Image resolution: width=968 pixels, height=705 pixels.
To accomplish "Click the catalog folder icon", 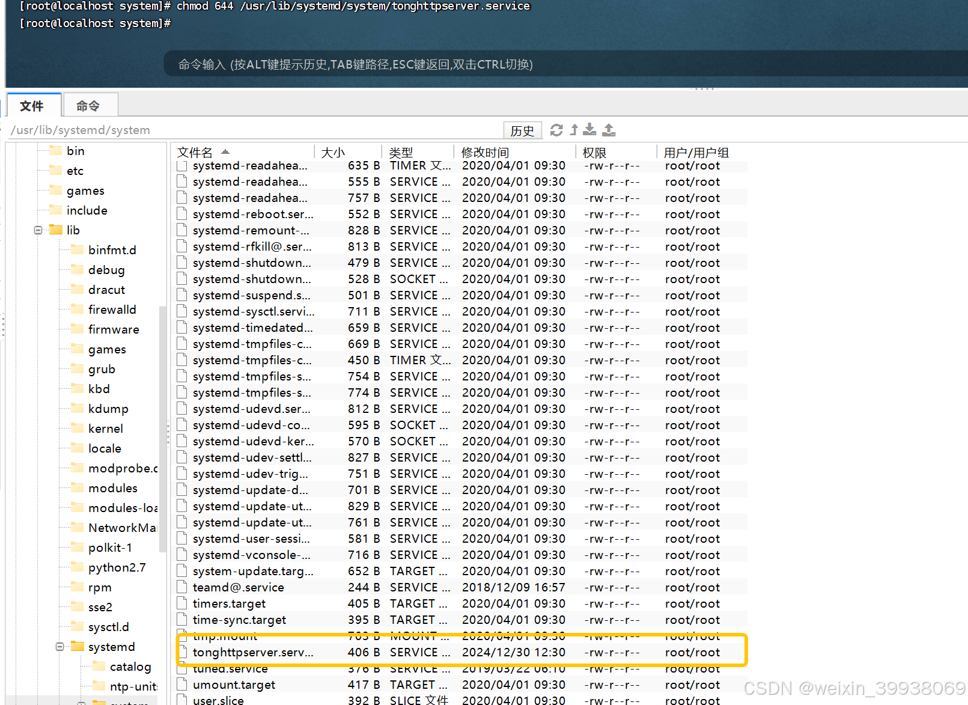I will (99, 666).
